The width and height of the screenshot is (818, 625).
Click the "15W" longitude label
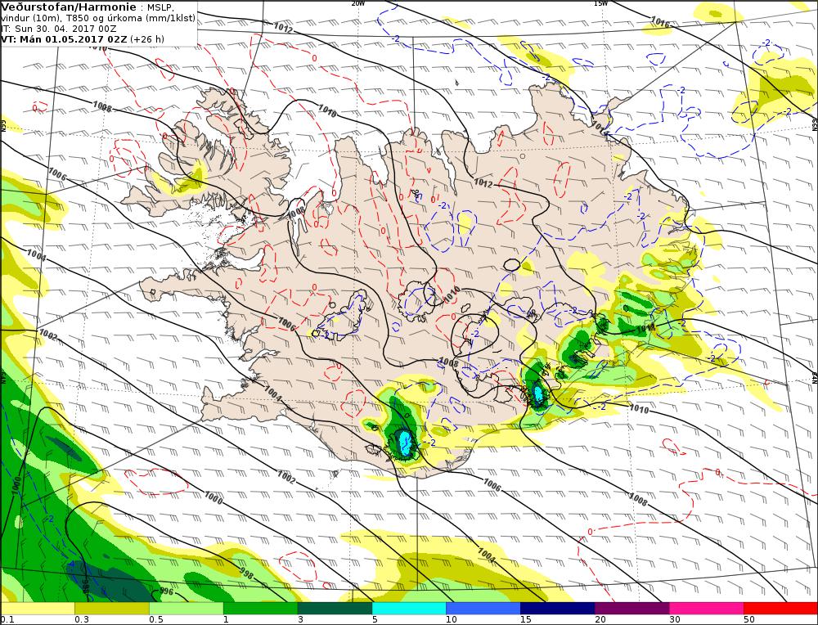600,3
